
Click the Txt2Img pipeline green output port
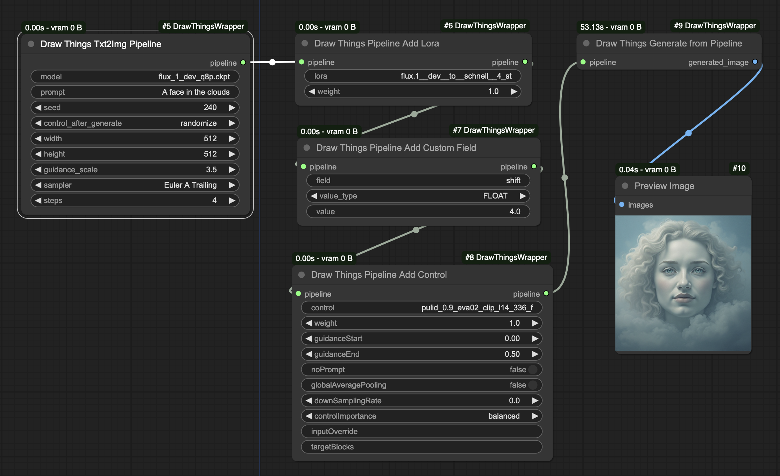click(243, 63)
